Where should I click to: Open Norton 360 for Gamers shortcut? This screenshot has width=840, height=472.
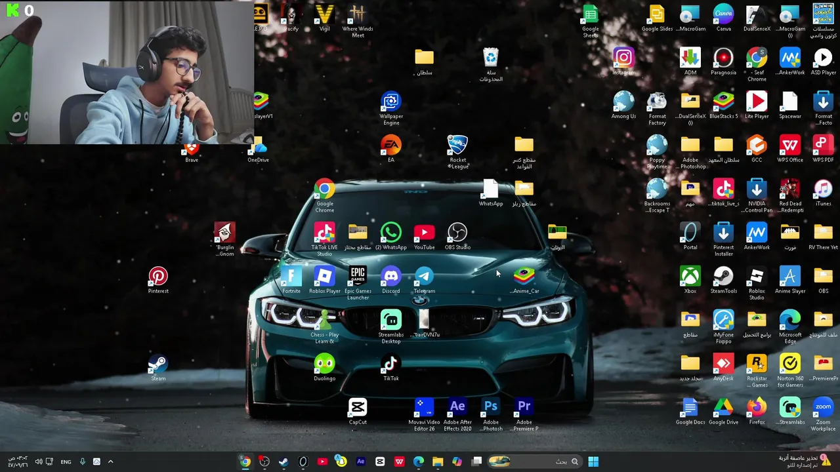[790, 370]
